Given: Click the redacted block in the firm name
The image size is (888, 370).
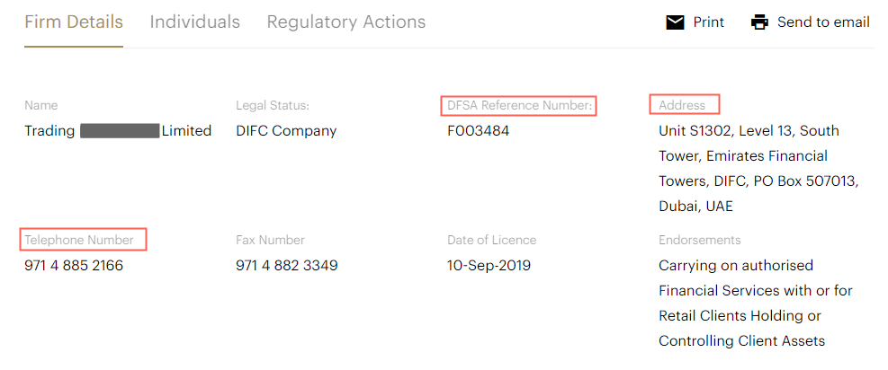Looking at the screenshot, I should coord(120,131).
